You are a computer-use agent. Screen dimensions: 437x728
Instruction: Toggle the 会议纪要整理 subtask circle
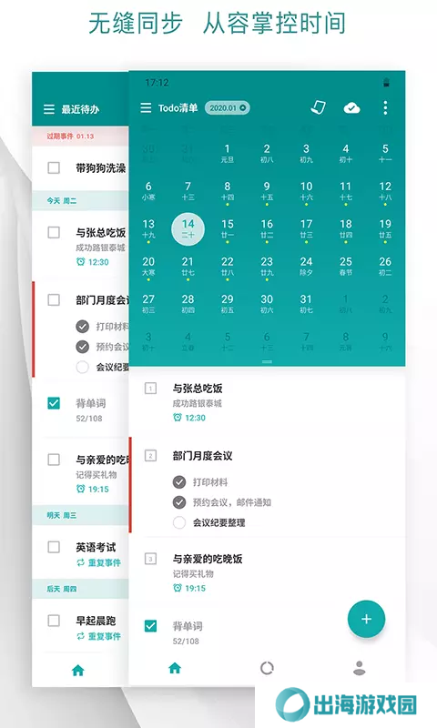point(179,522)
